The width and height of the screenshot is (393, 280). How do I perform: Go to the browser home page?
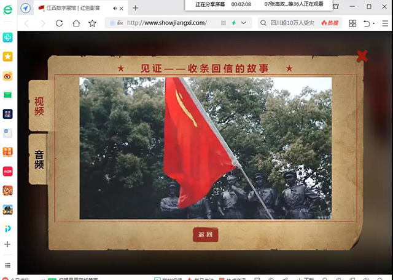[76, 23]
